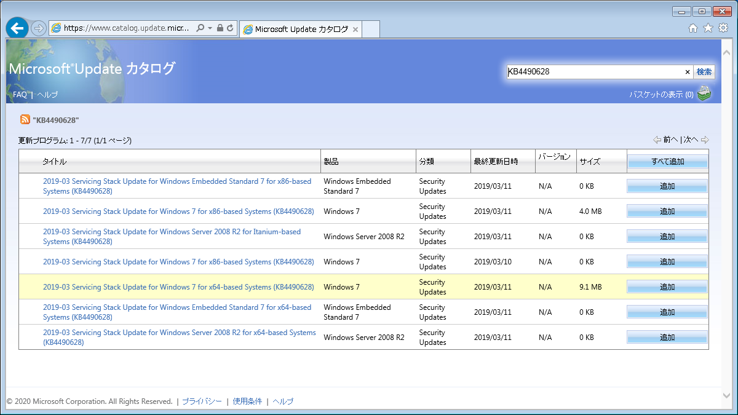
Task: Sort by the 分類 column header
Action: [427, 162]
